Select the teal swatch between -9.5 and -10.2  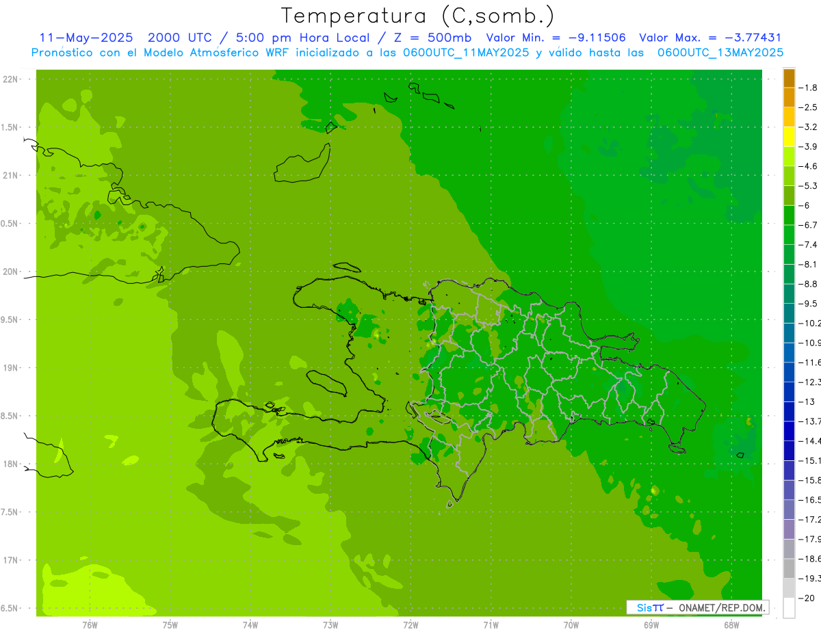[x=789, y=313]
